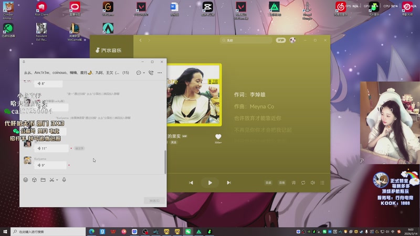Play the current song in the music player
The width and height of the screenshot is (420, 236).
210,183
